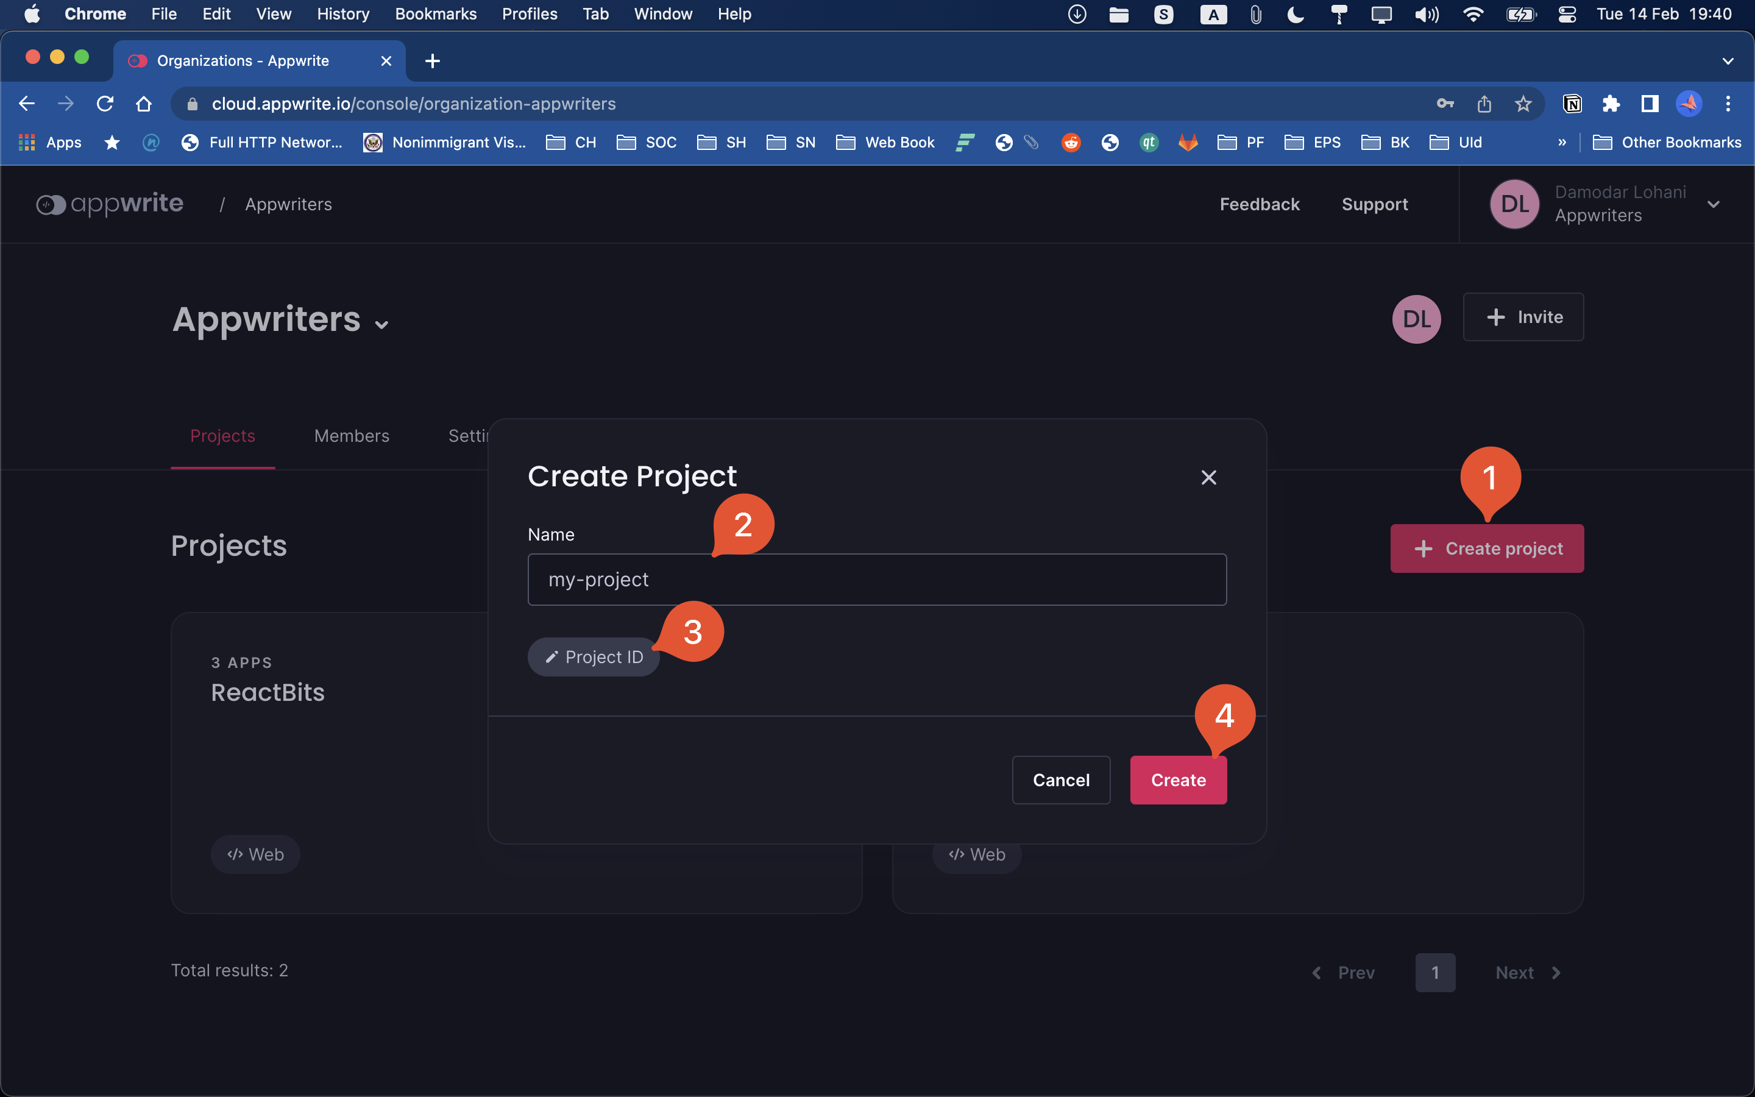Open the Support link
Image resolution: width=1755 pixels, height=1097 pixels.
pyautogui.click(x=1374, y=205)
